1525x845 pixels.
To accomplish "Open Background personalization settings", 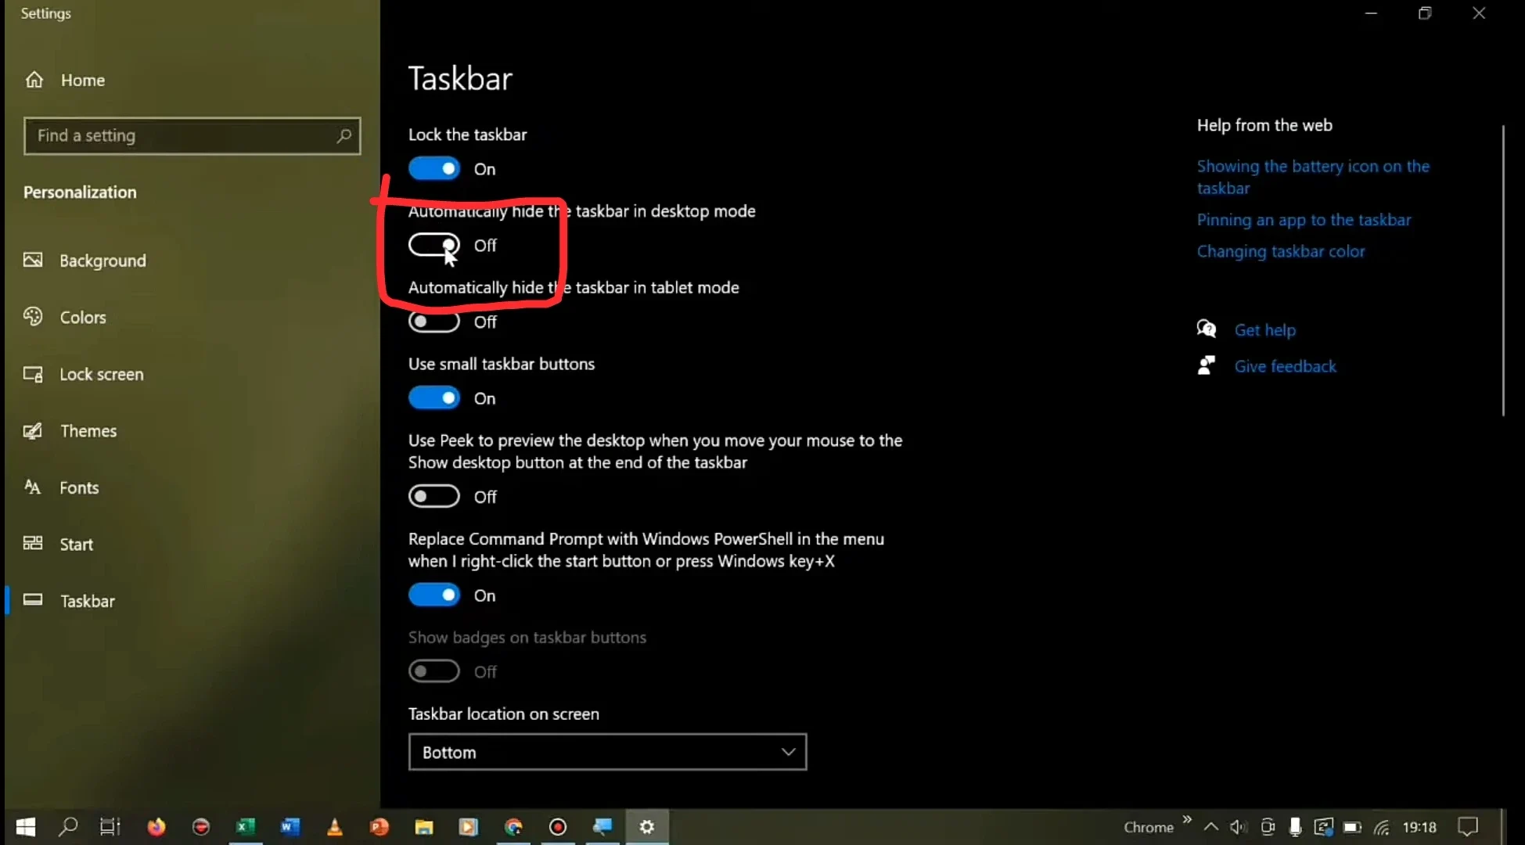I will [102, 261].
